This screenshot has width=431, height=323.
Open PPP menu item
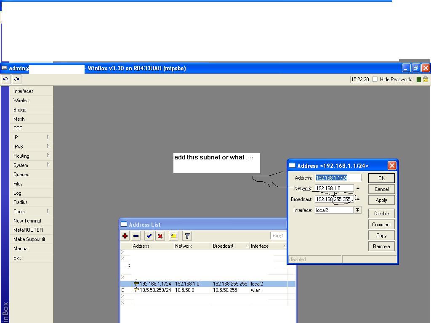click(x=31, y=128)
